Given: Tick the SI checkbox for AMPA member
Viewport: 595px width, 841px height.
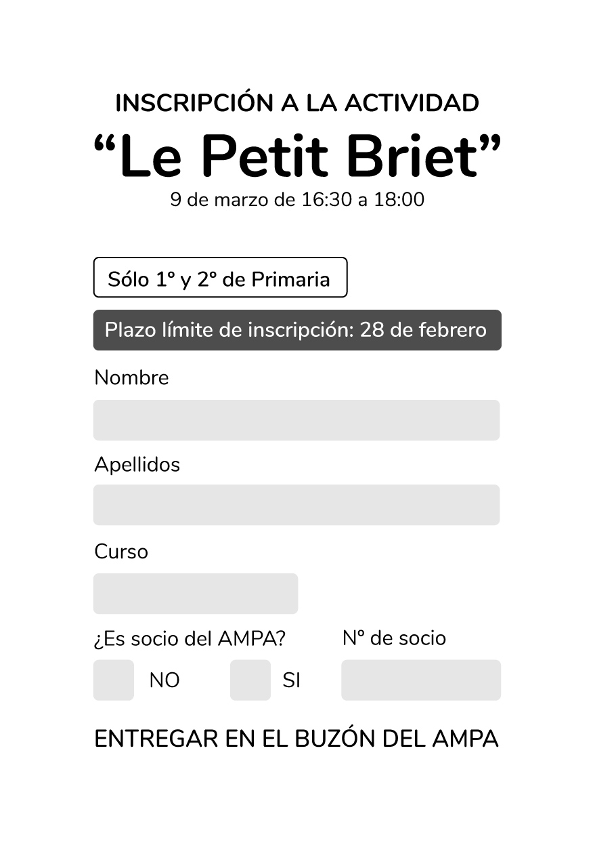Looking at the screenshot, I should point(250,680).
